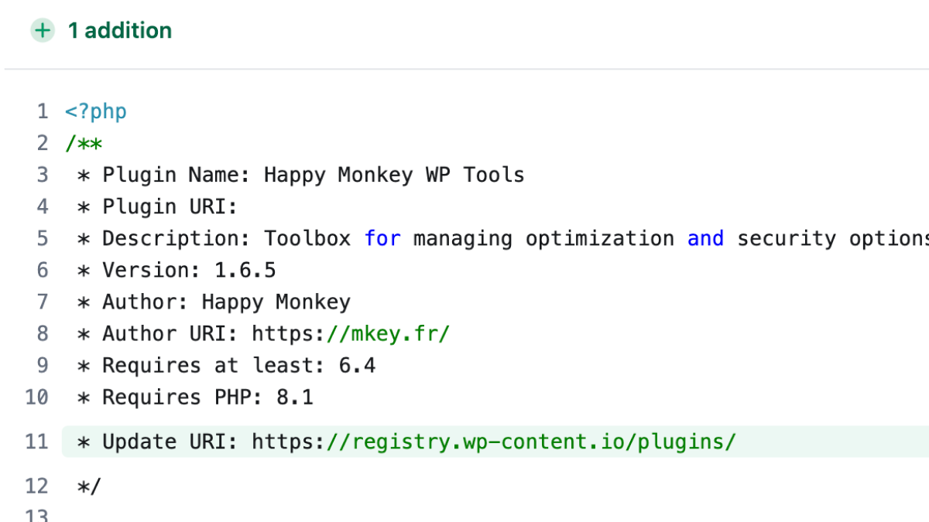Click line number 12 in the gutter
Screen dimensions: 929x522
(x=36, y=486)
